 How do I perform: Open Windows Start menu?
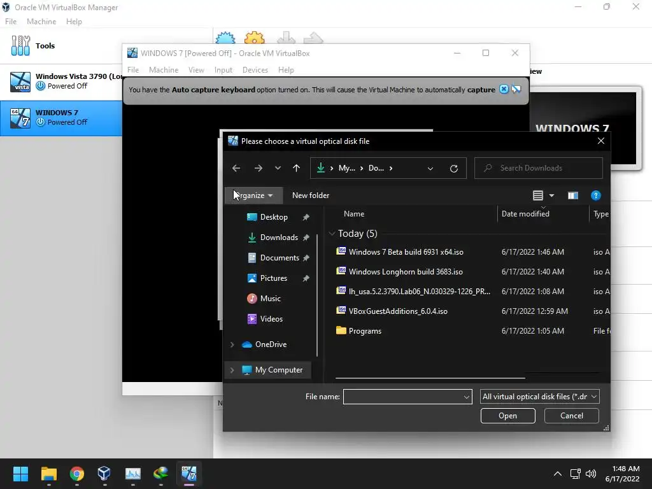point(20,474)
